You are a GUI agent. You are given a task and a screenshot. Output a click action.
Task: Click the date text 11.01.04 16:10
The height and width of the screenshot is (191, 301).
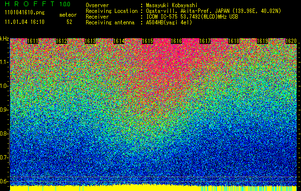tap(25, 22)
